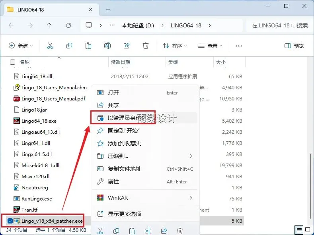Go up one folder level
314x235 pixels.
click(49, 25)
